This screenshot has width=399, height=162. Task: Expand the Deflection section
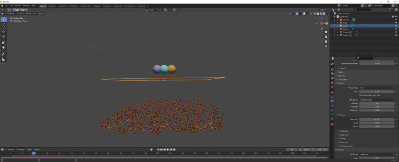(x=344, y=131)
